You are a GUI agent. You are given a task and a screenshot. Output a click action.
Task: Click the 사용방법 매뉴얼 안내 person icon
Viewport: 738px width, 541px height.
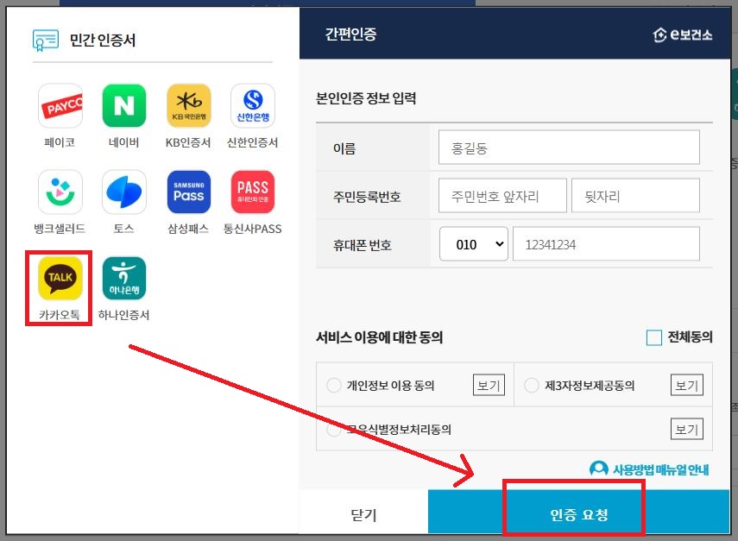599,469
